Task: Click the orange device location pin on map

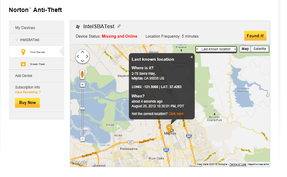Action: tap(169, 128)
